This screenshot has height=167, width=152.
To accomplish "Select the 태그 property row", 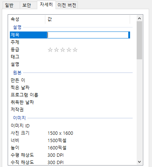I will tap(70, 57).
